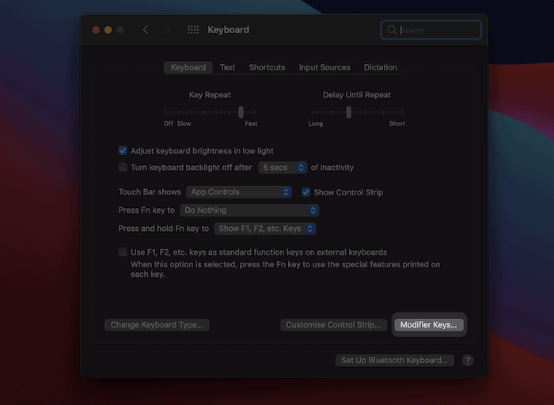Click the Key Repeat slider knob
Image resolution: width=554 pixels, height=405 pixels.
coord(241,112)
